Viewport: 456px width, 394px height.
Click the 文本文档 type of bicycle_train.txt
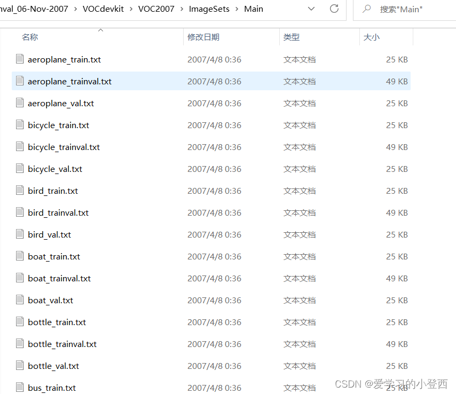300,125
